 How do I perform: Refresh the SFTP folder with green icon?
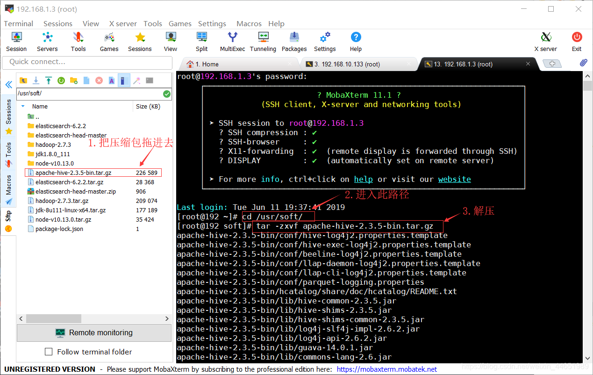tap(61, 80)
